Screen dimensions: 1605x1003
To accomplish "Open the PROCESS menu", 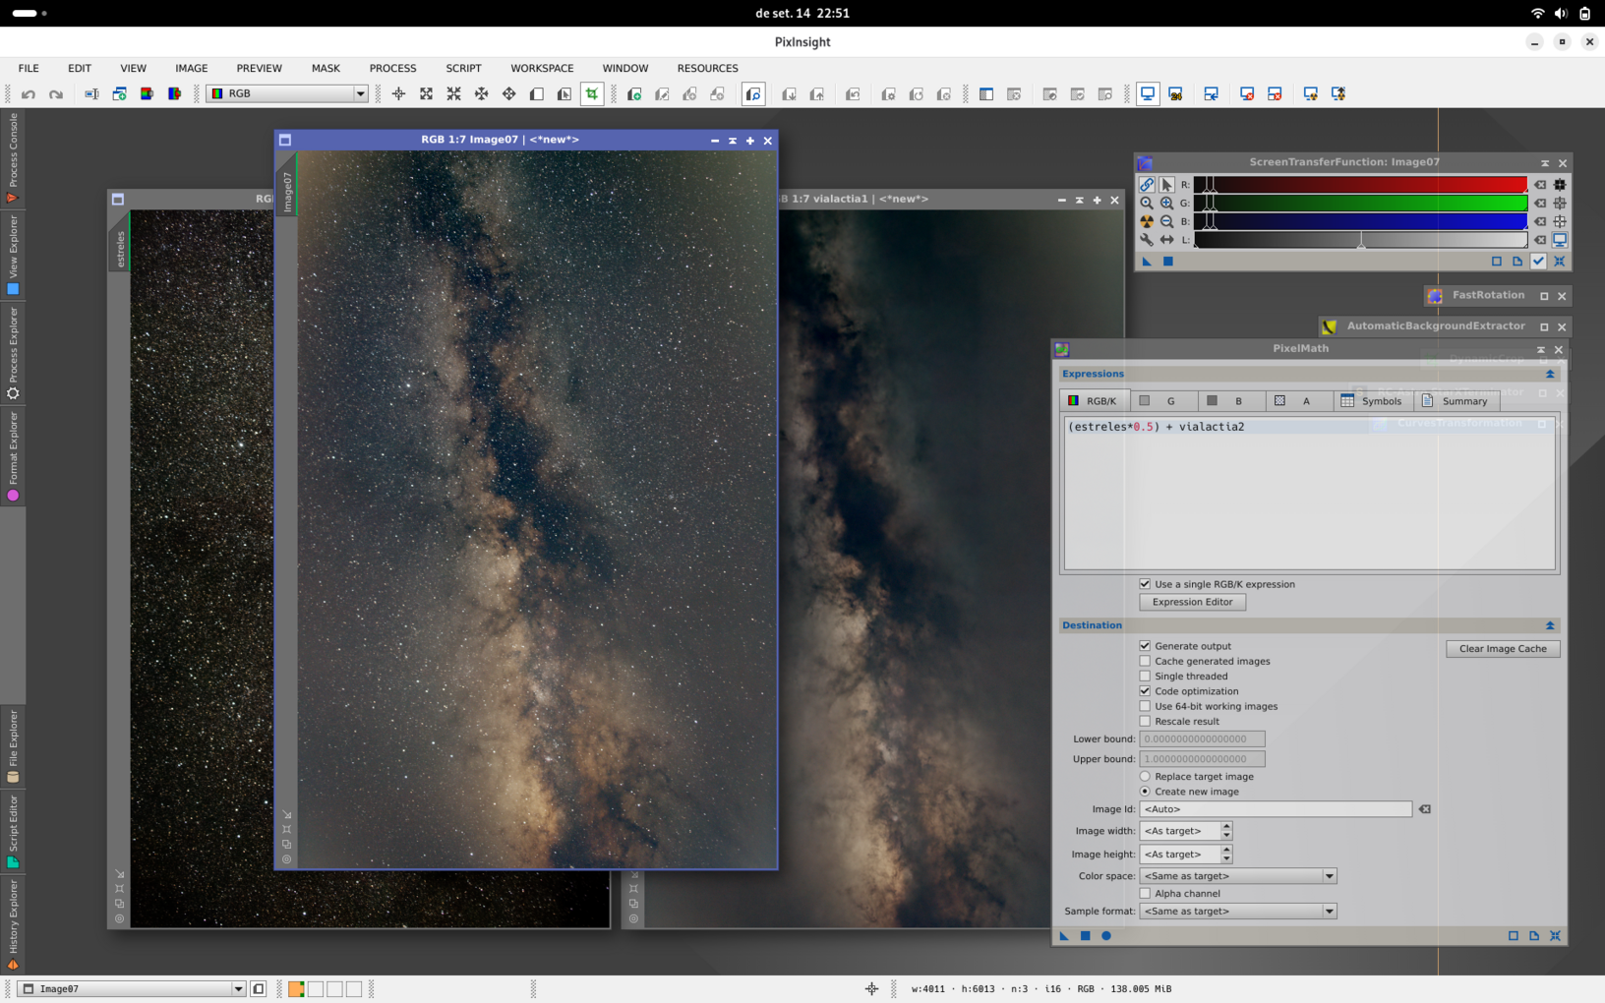I will click(x=392, y=68).
